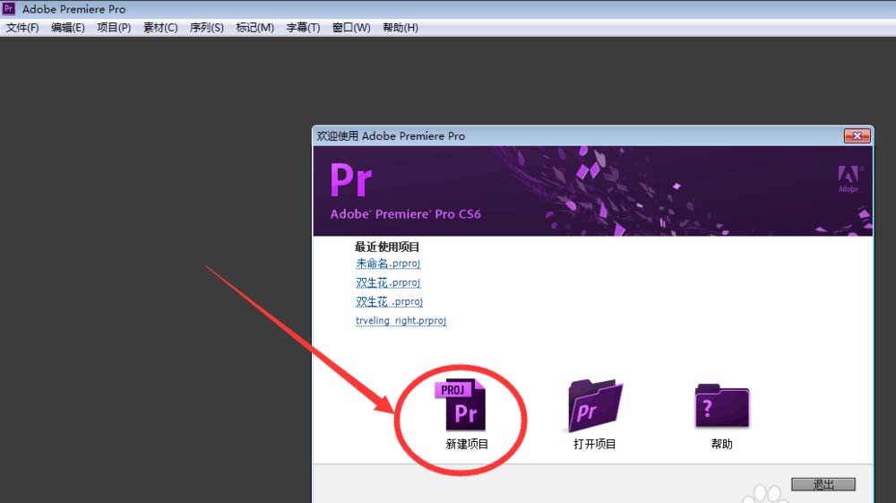Open recent project trveling_right.prproj
This screenshot has width=896, height=503.
coord(401,321)
